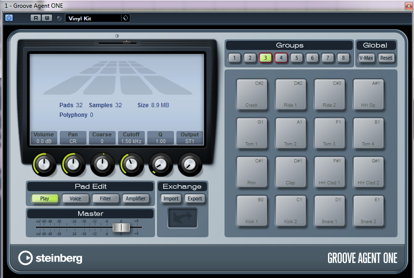Screen dimensions: 414x278
Task: Click the Pan knob
Action: tap(73, 164)
